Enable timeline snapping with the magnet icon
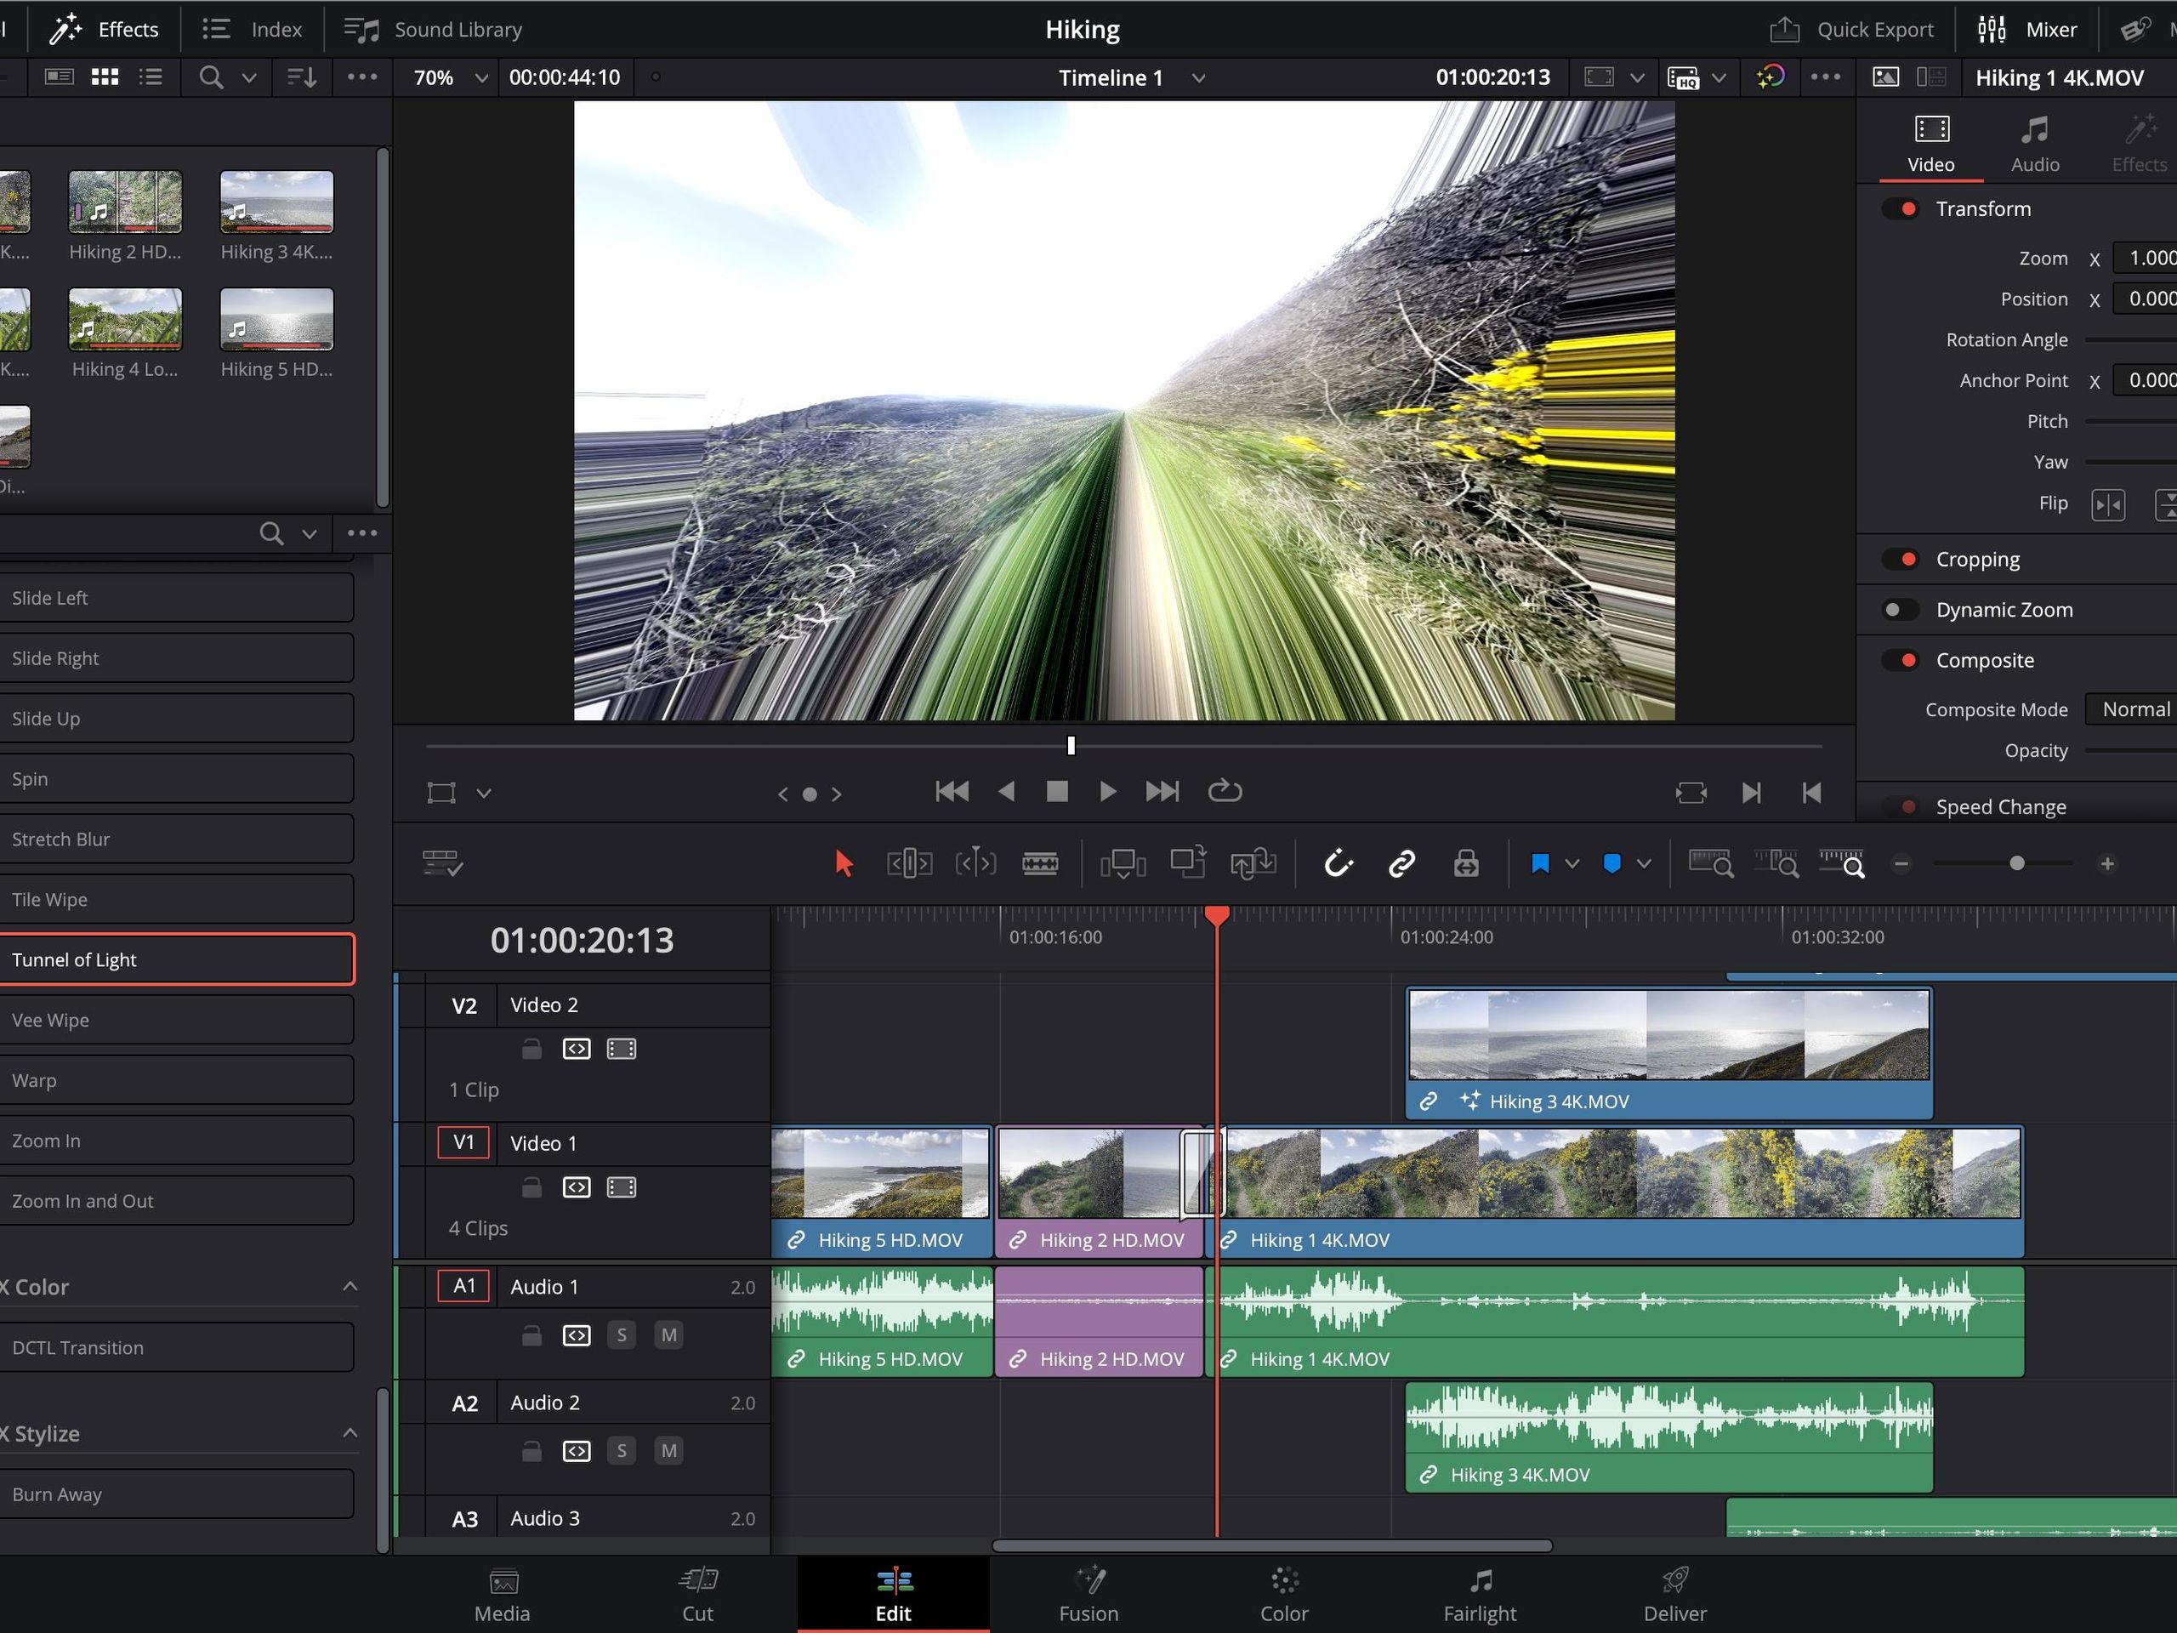Image resolution: width=2177 pixels, height=1633 pixels. click(1339, 862)
